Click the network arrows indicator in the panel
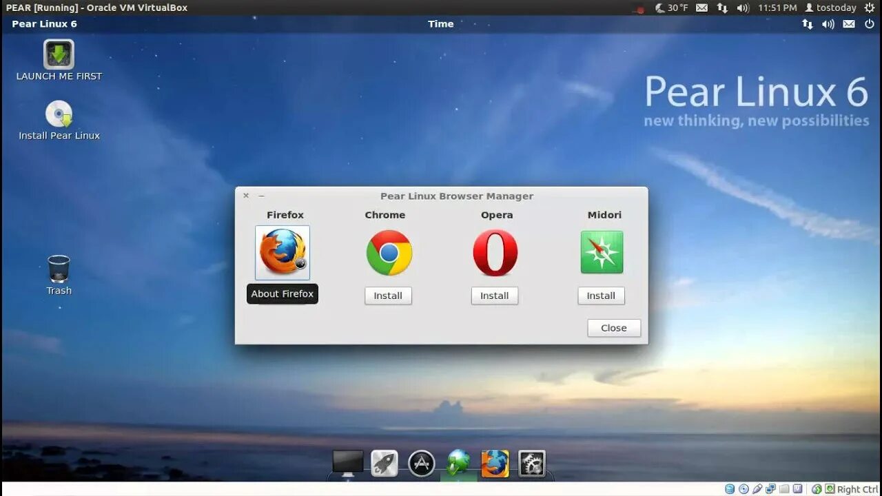Screen dimensions: 882x496 click(807, 23)
